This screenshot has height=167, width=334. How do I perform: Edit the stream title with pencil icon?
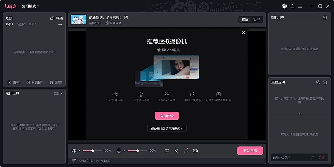tap(126, 18)
